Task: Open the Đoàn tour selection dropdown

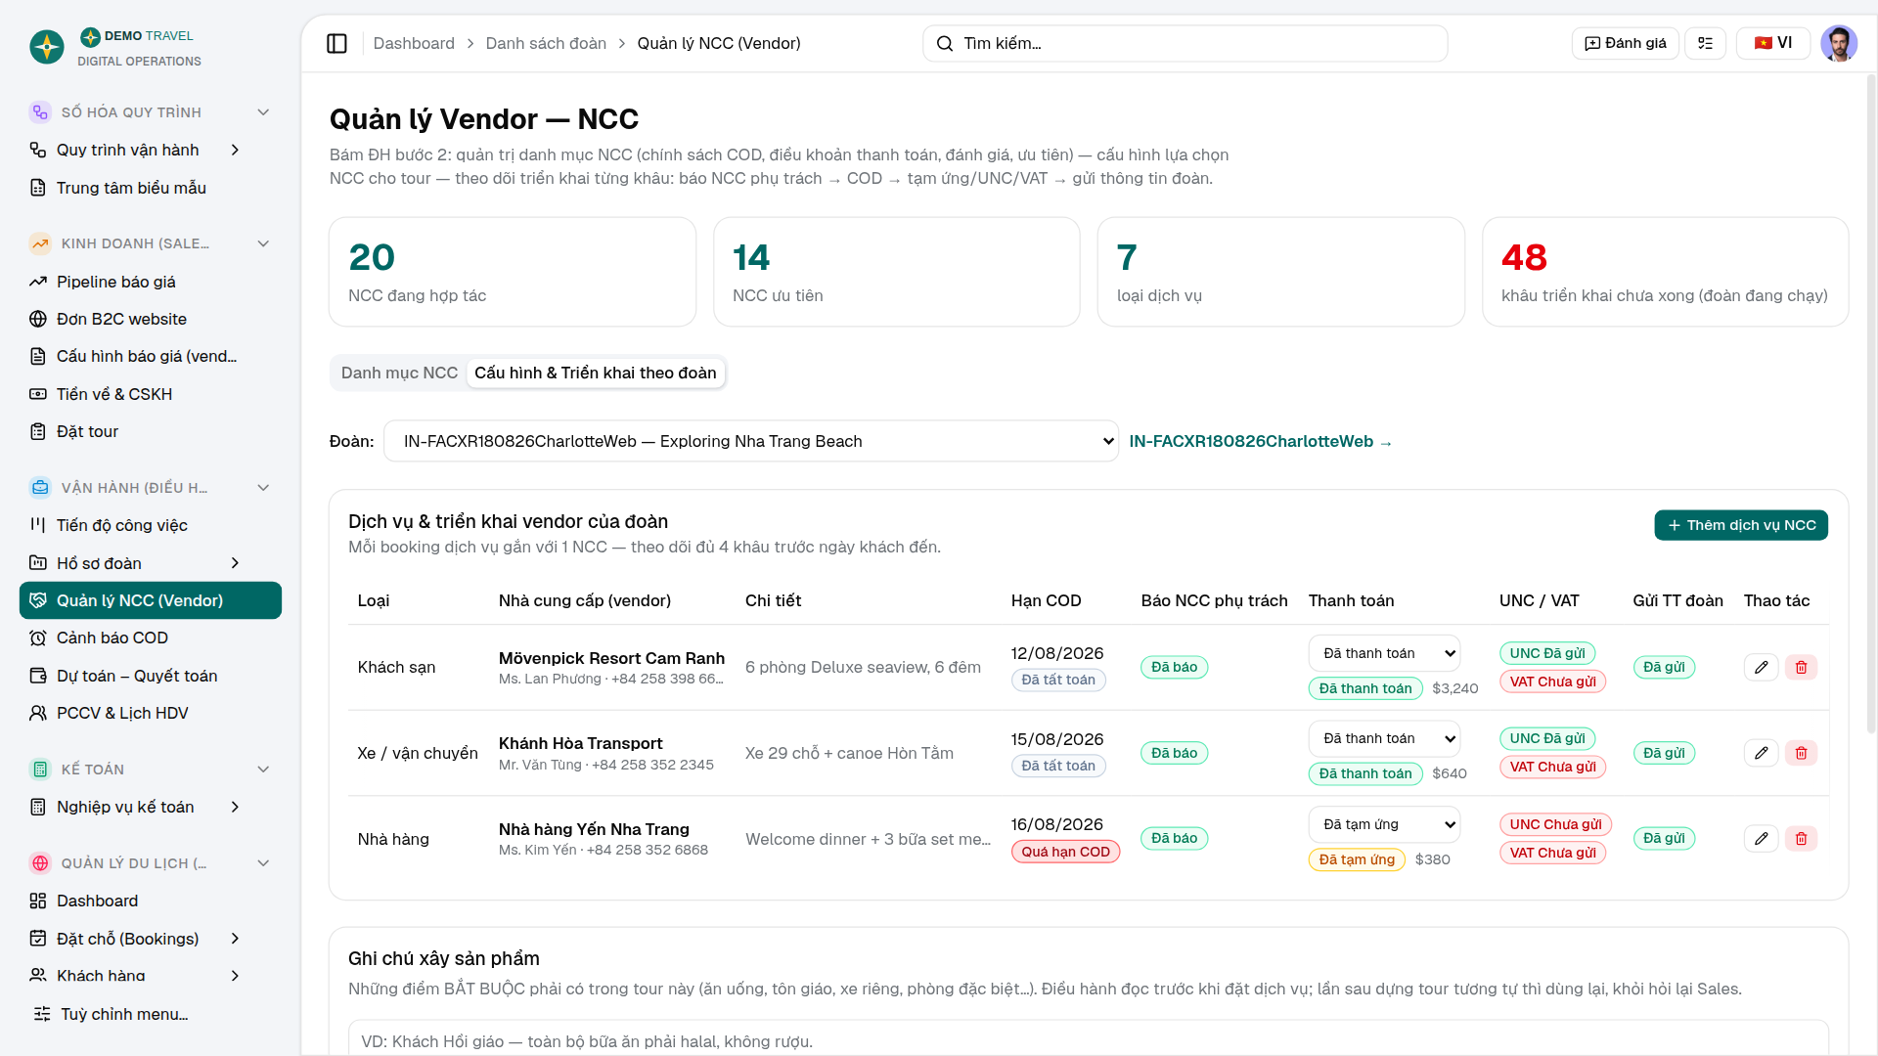Action: (x=751, y=441)
